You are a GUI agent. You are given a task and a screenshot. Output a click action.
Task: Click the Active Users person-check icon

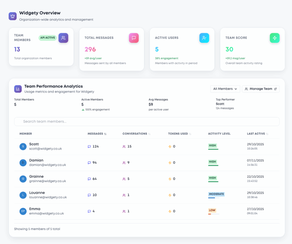(204, 38)
